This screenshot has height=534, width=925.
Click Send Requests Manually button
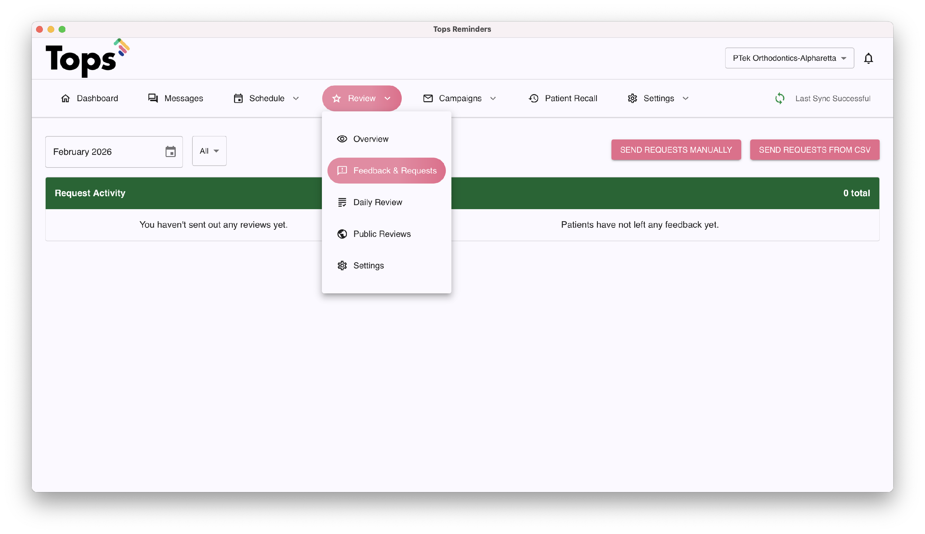[x=676, y=150]
